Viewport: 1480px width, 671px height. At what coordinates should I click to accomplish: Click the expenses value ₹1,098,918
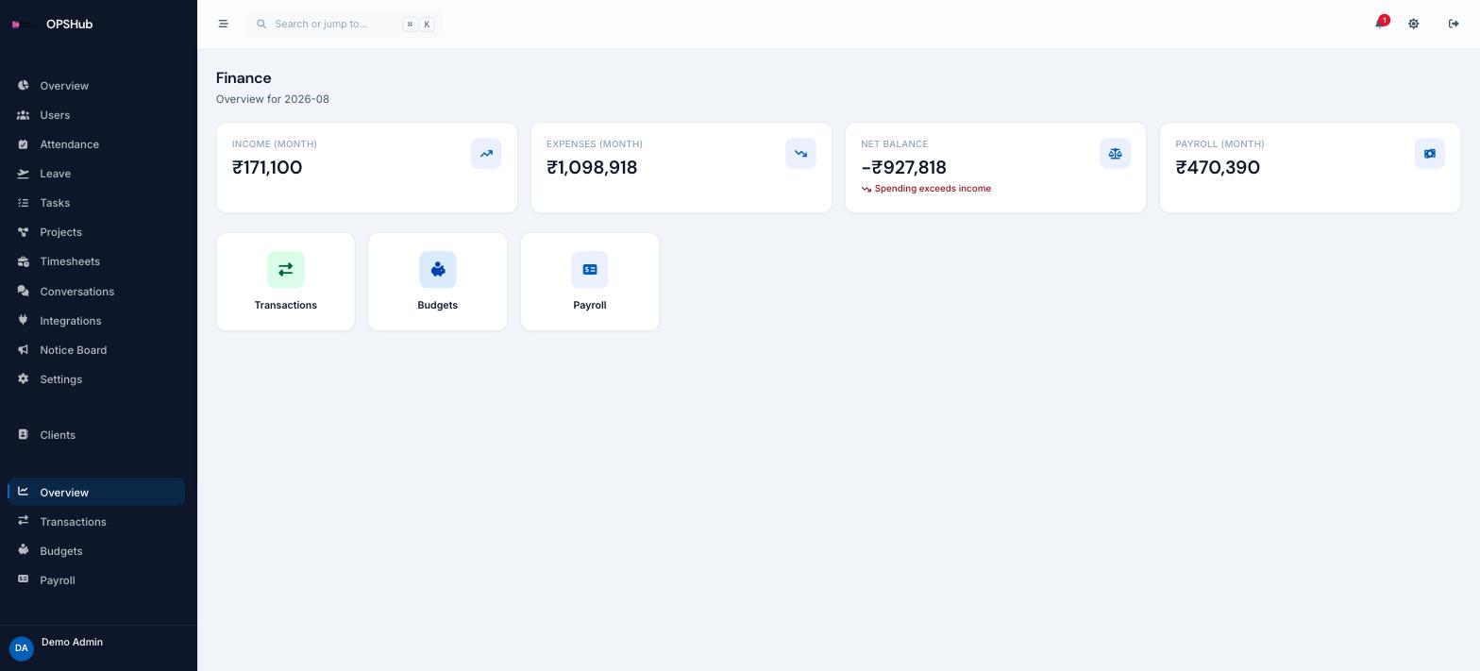[592, 167]
